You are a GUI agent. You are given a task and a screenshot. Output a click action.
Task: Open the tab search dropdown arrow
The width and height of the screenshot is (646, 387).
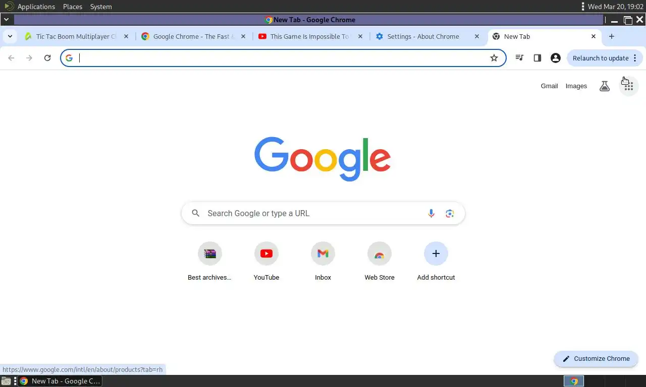pyautogui.click(x=10, y=36)
